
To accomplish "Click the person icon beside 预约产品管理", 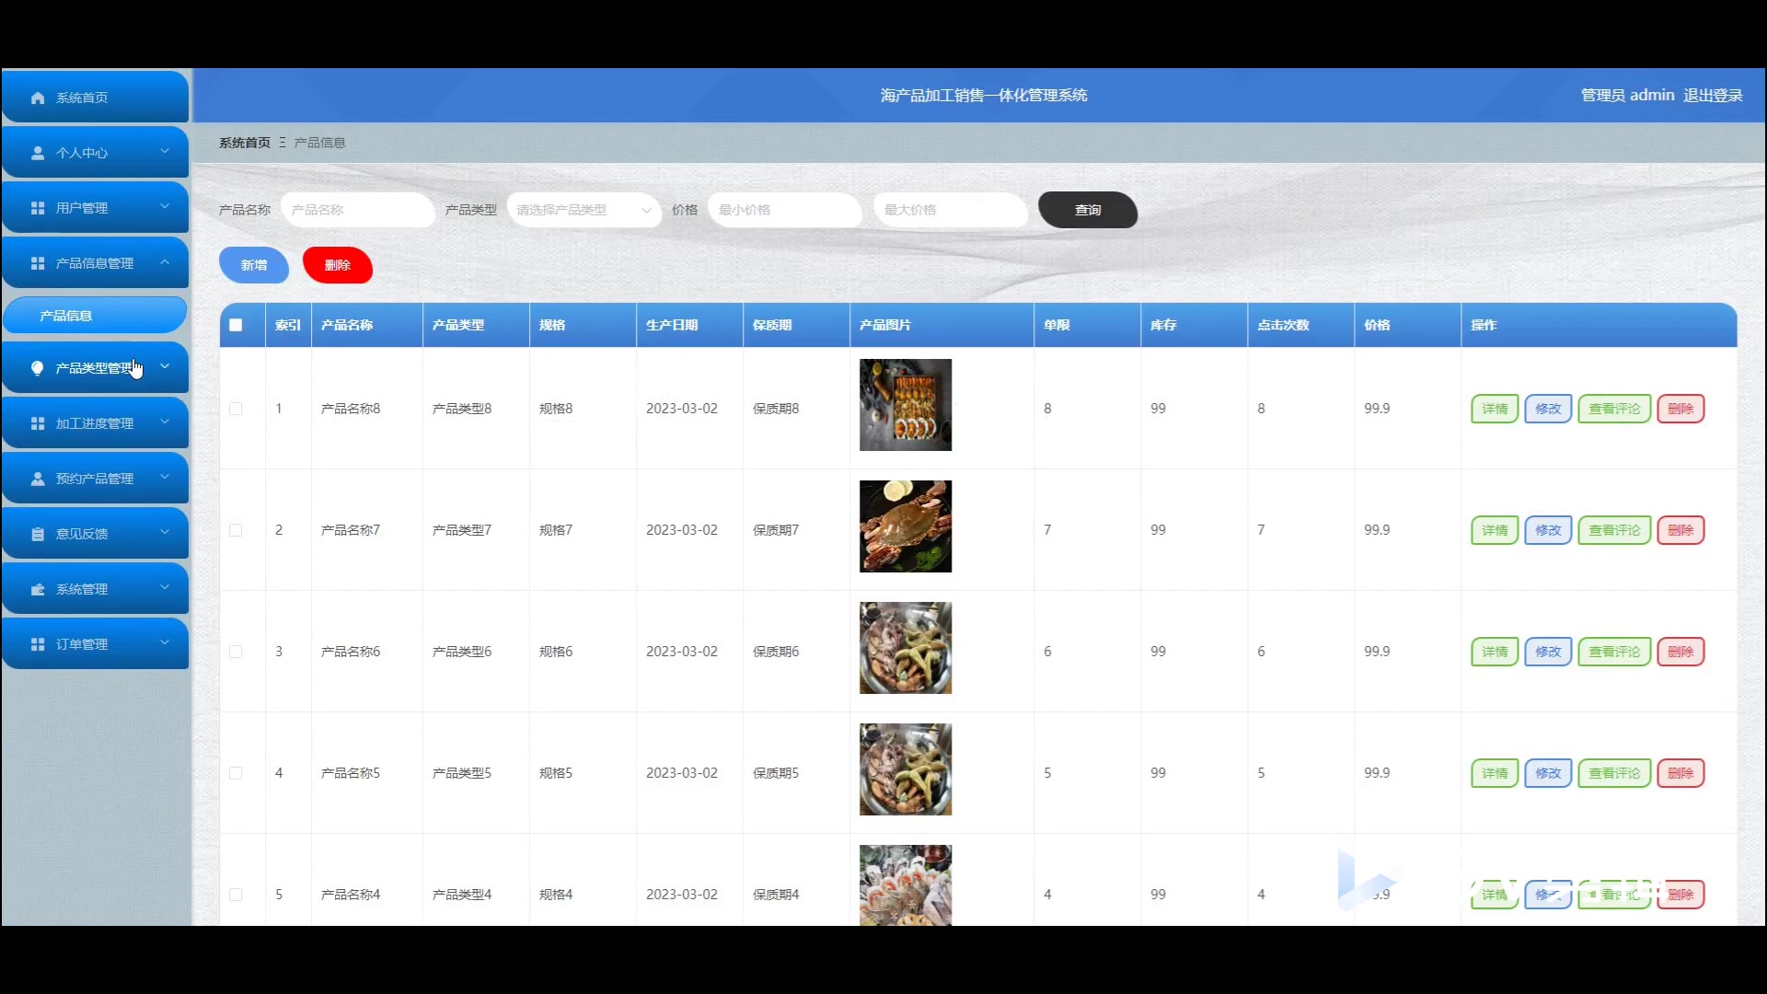I will [38, 479].
